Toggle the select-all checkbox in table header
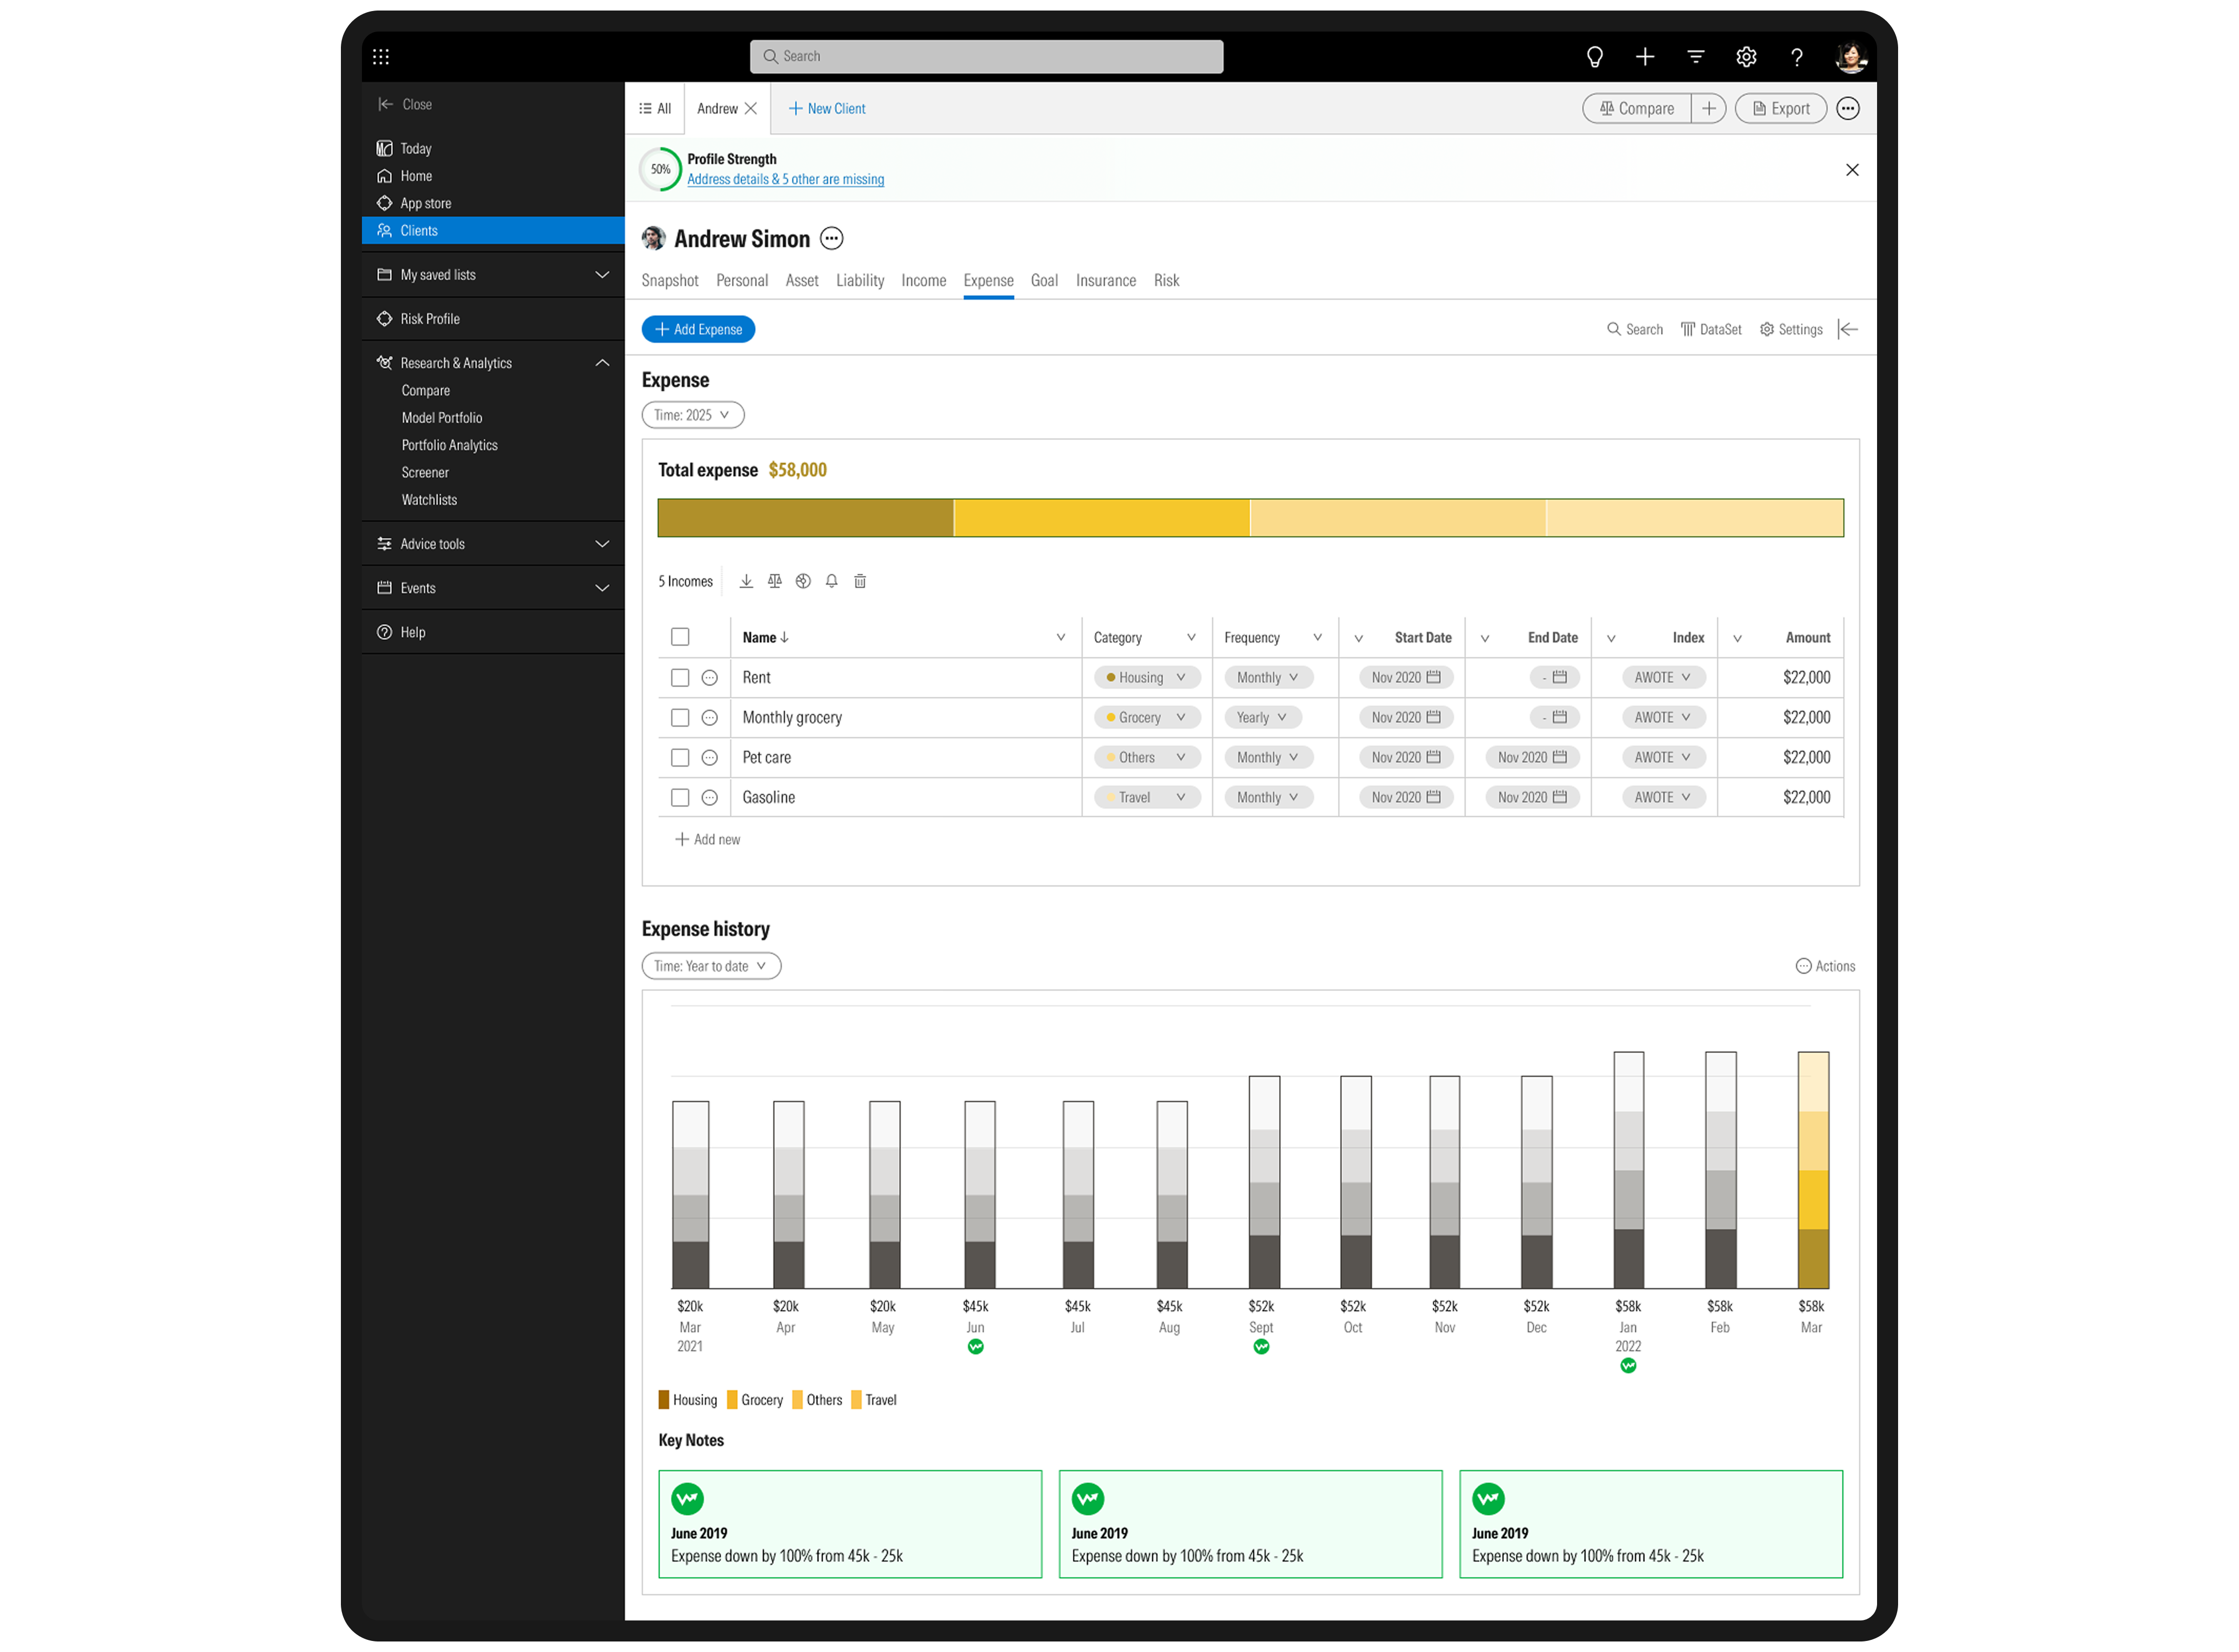 (680, 637)
